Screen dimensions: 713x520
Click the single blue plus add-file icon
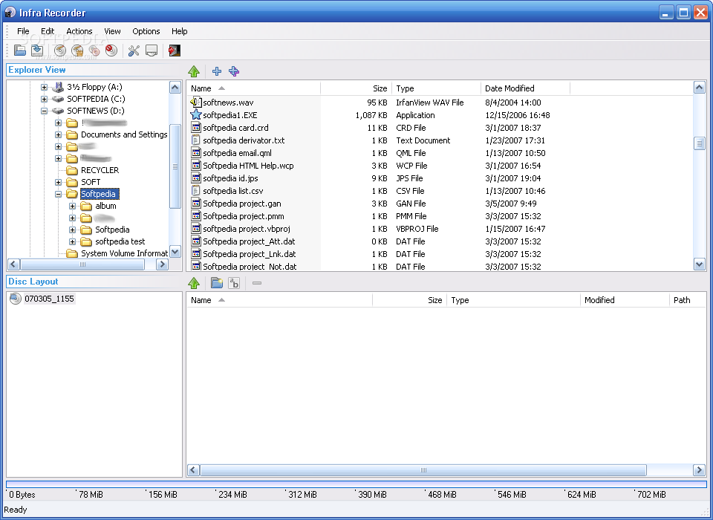coord(217,71)
